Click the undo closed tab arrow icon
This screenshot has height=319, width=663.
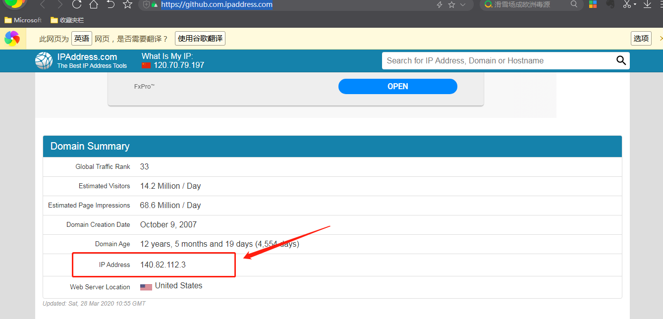[x=110, y=4]
